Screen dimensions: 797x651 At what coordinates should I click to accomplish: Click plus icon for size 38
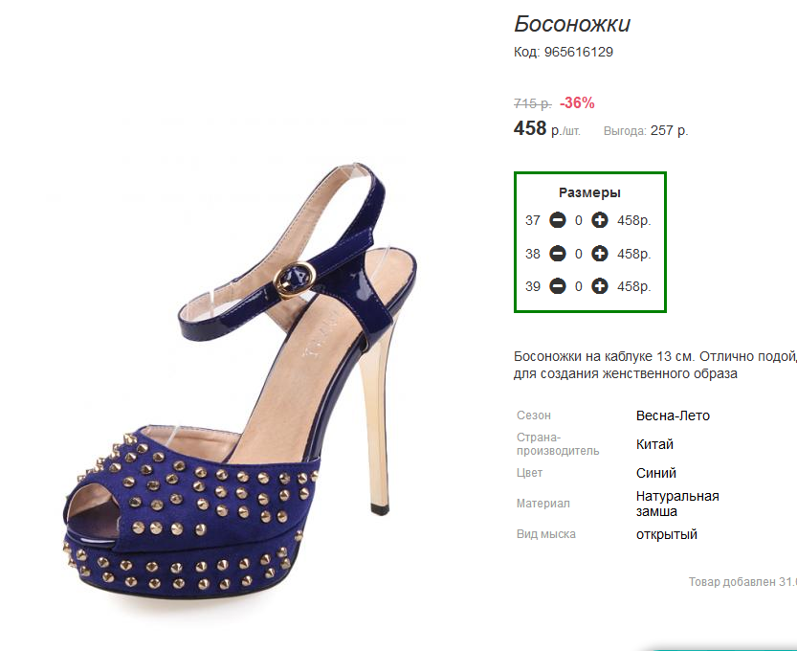(x=600, y=254)
